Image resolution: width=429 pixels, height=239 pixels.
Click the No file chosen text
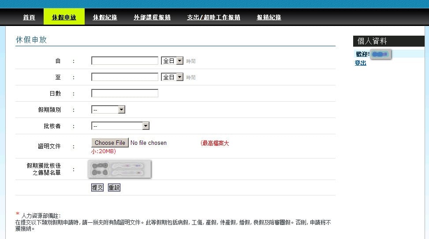(x=149, y=143)
